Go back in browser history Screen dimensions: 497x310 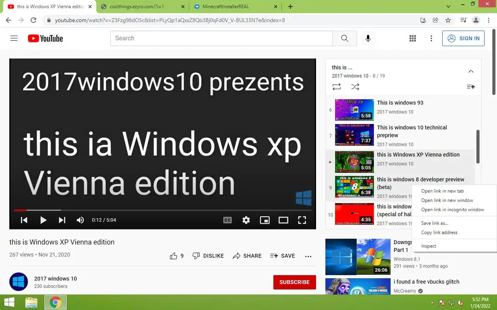9,20
